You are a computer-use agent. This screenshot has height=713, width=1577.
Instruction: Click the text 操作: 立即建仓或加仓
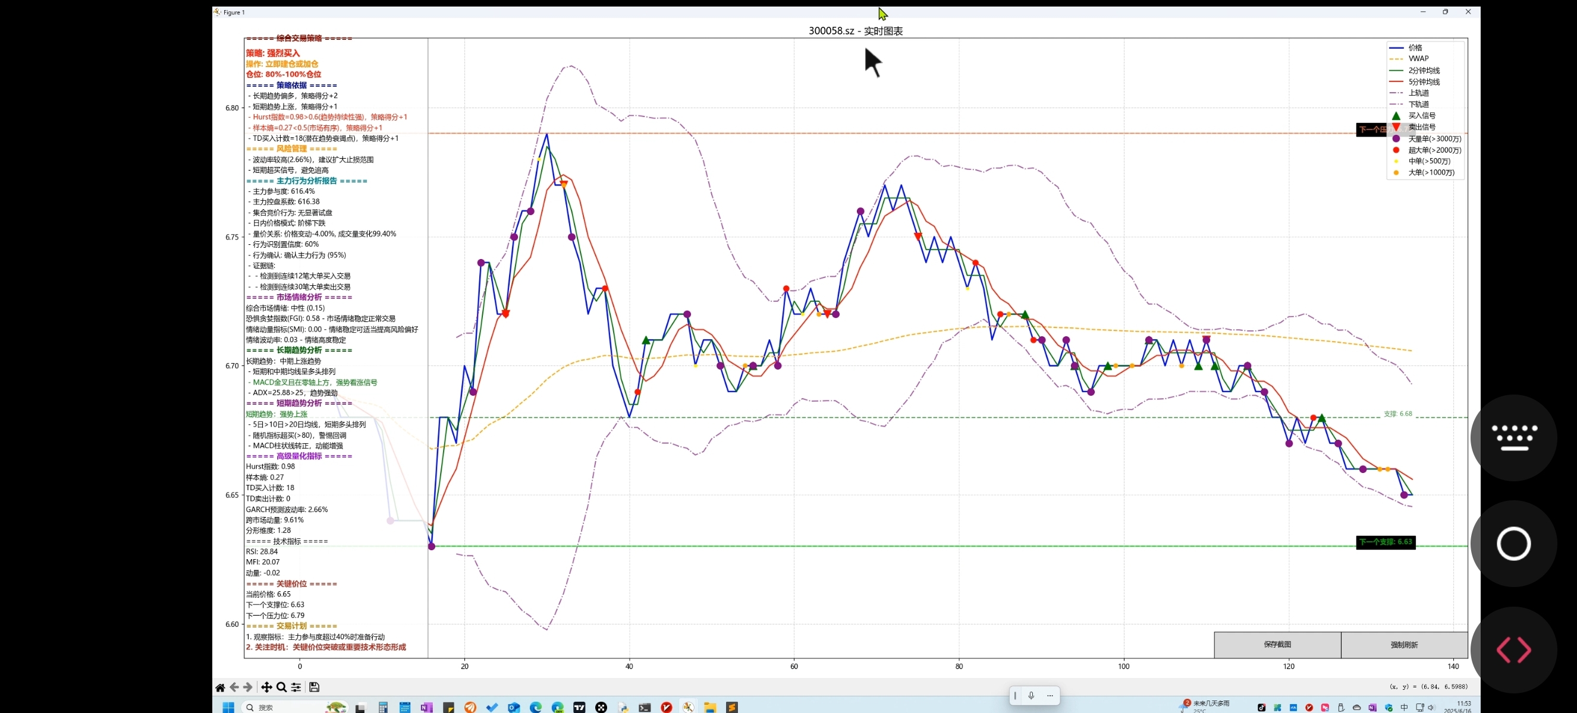(282, 64)
